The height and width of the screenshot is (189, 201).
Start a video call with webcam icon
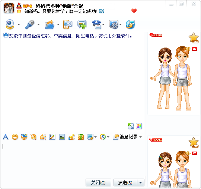point(10,24)
